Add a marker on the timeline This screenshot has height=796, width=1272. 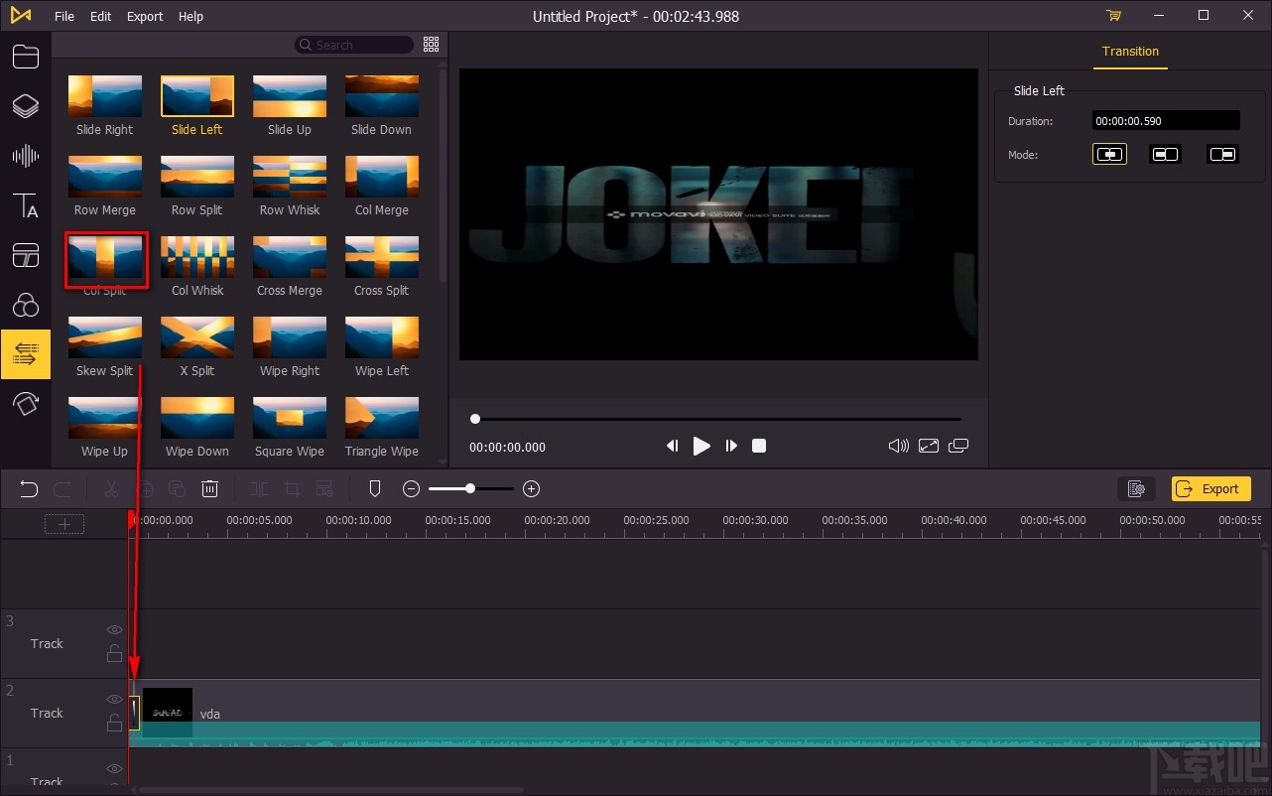374,487
